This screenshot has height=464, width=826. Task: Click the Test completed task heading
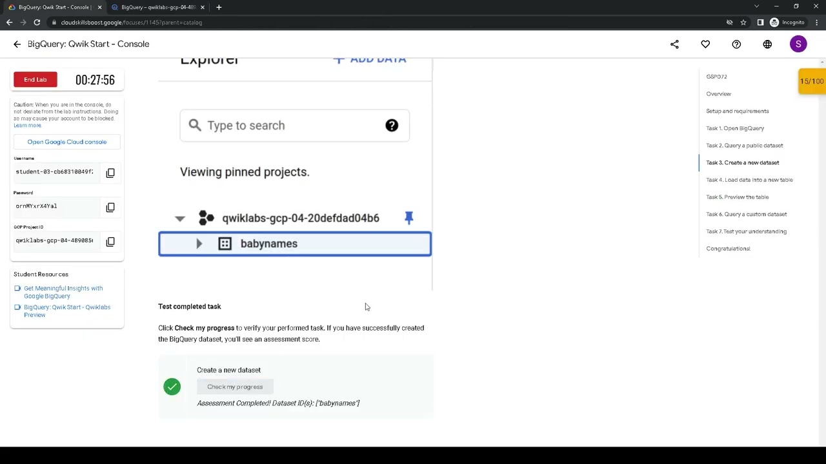coord(189,307)
